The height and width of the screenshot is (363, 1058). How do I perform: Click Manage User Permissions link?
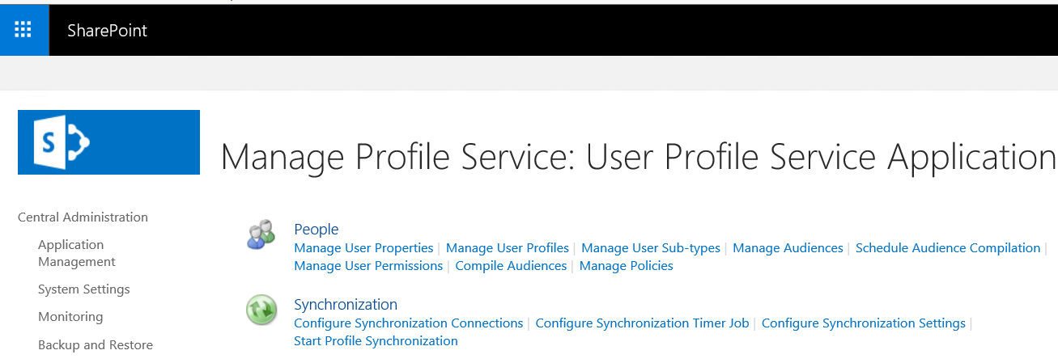pos(368,266)
